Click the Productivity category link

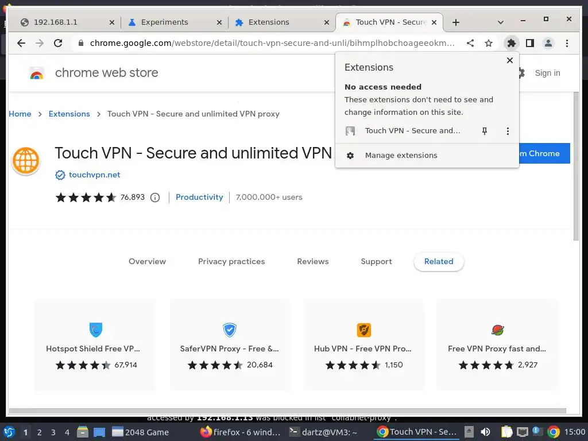tap(199, 197)
